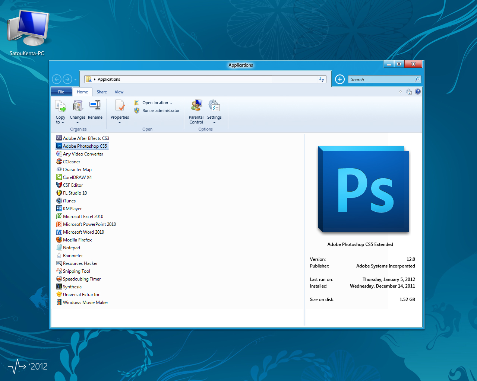This screenshot has width=477, height=381.
Task: Click the Changes icon in Organize group
Action: click(x=78, y=106)
